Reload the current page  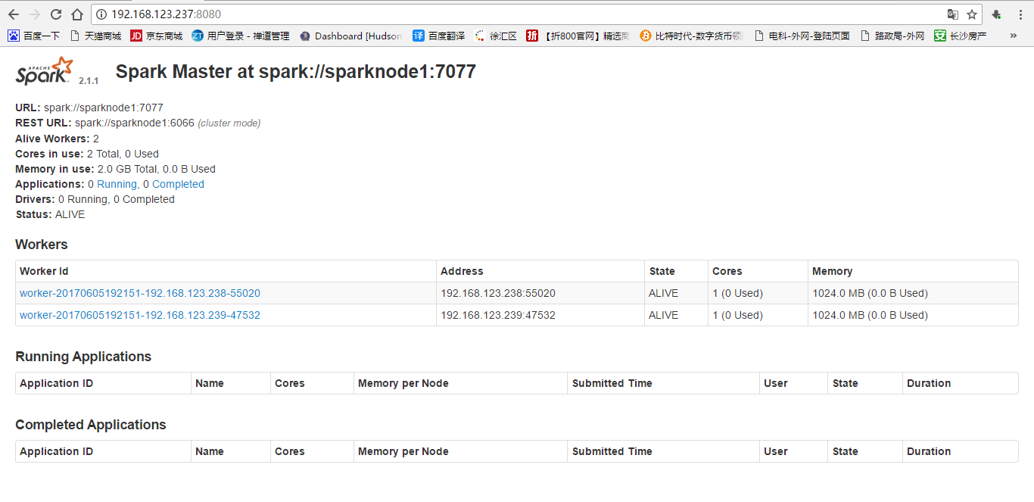[x=56, y=14]
